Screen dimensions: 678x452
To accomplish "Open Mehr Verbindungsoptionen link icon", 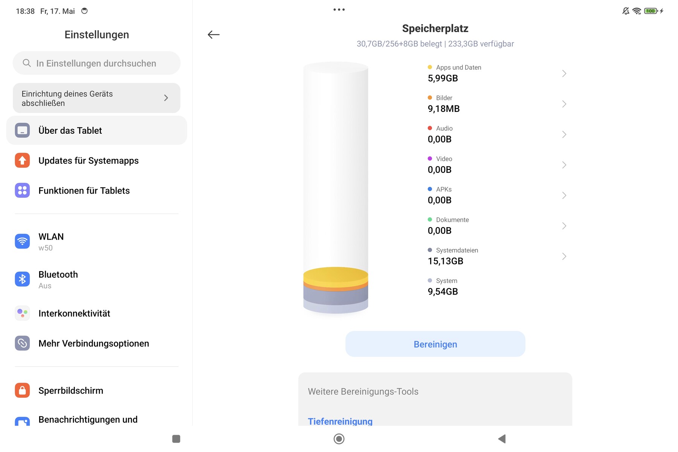I will 22,343.
